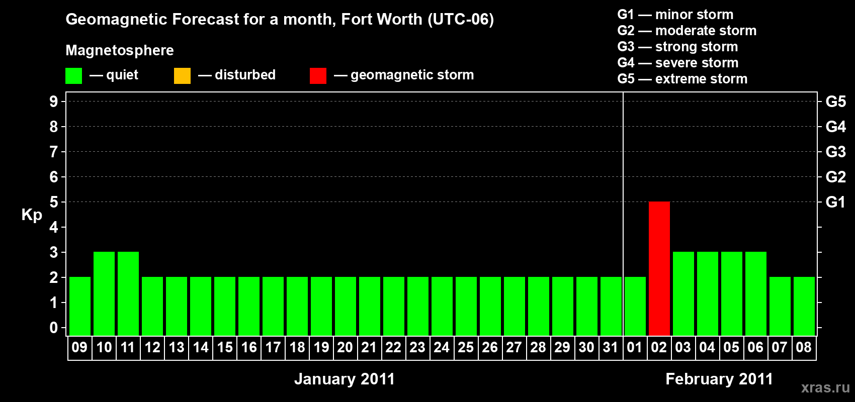Click the G5 label on right axis
The height and width of the screenshot is (402, 855).
coord(836,102)
